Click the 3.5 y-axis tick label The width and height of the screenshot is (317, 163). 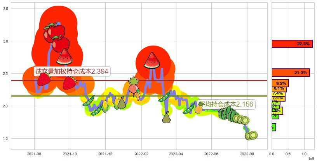point(6,8)
